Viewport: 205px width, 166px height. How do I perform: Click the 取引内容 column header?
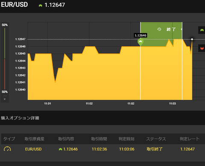[66, 139]
